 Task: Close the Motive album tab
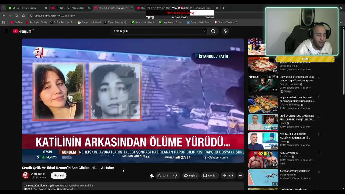[89, 8]
